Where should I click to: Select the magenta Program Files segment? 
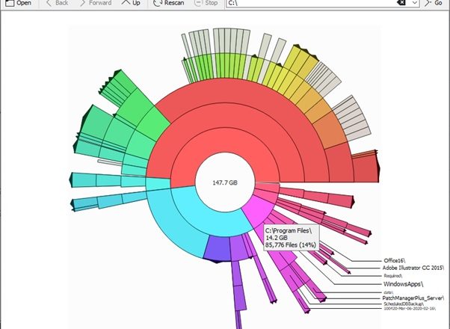click(258, 209)
